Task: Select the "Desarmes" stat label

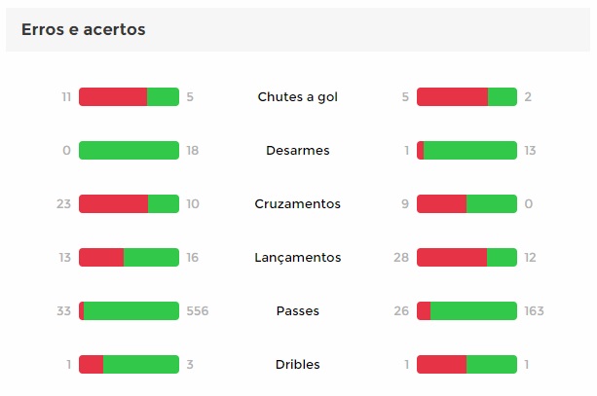Action: [x=298, y=151]
